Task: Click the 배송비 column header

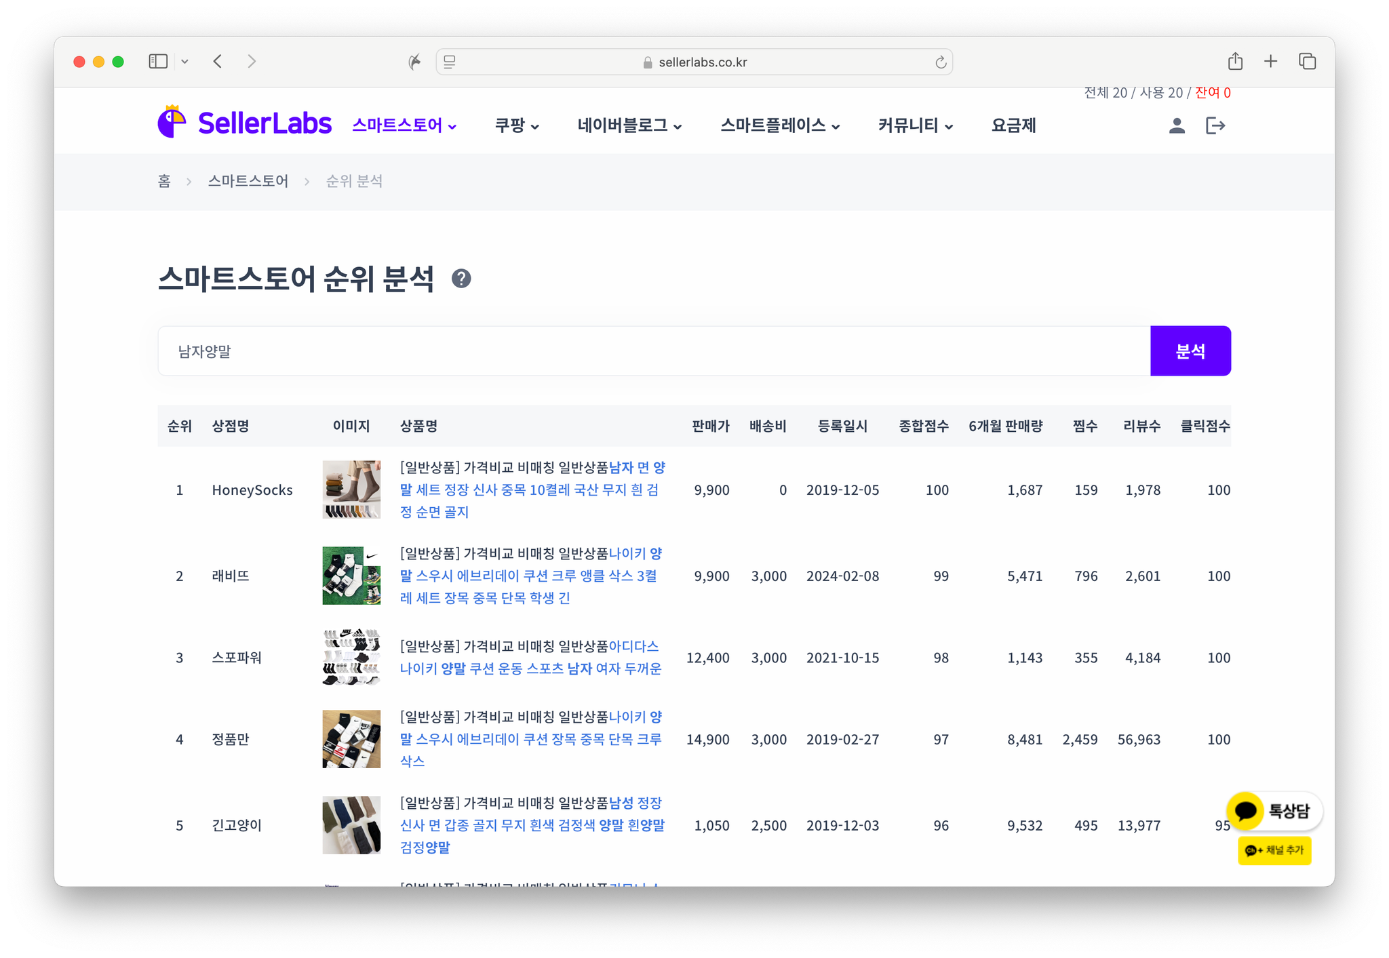Action: point(768,426)
